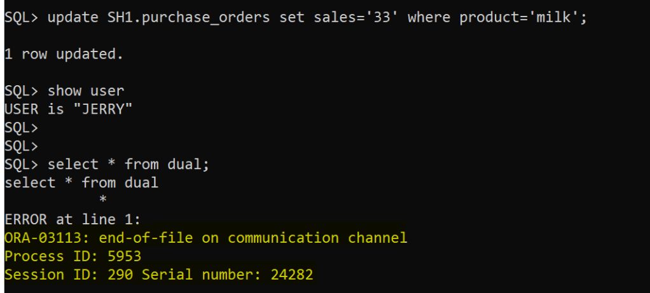Click 'select * from dual;' at the SQL prompt

tap(128, 165)
